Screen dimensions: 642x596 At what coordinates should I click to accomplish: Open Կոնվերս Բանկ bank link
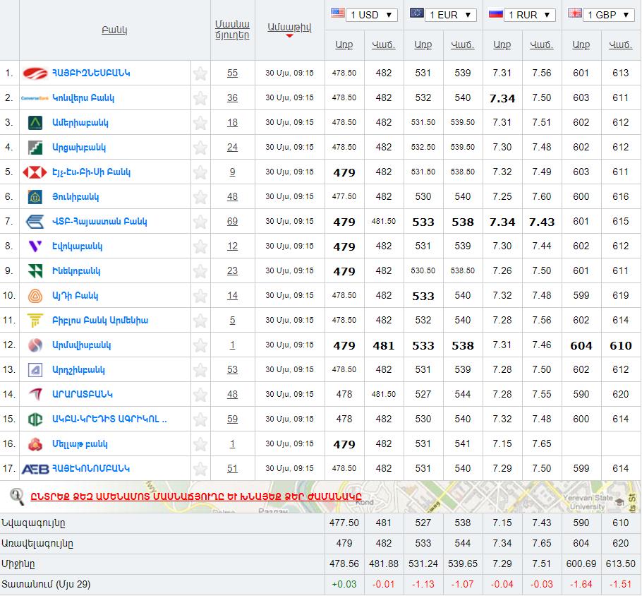pos(83,98)
